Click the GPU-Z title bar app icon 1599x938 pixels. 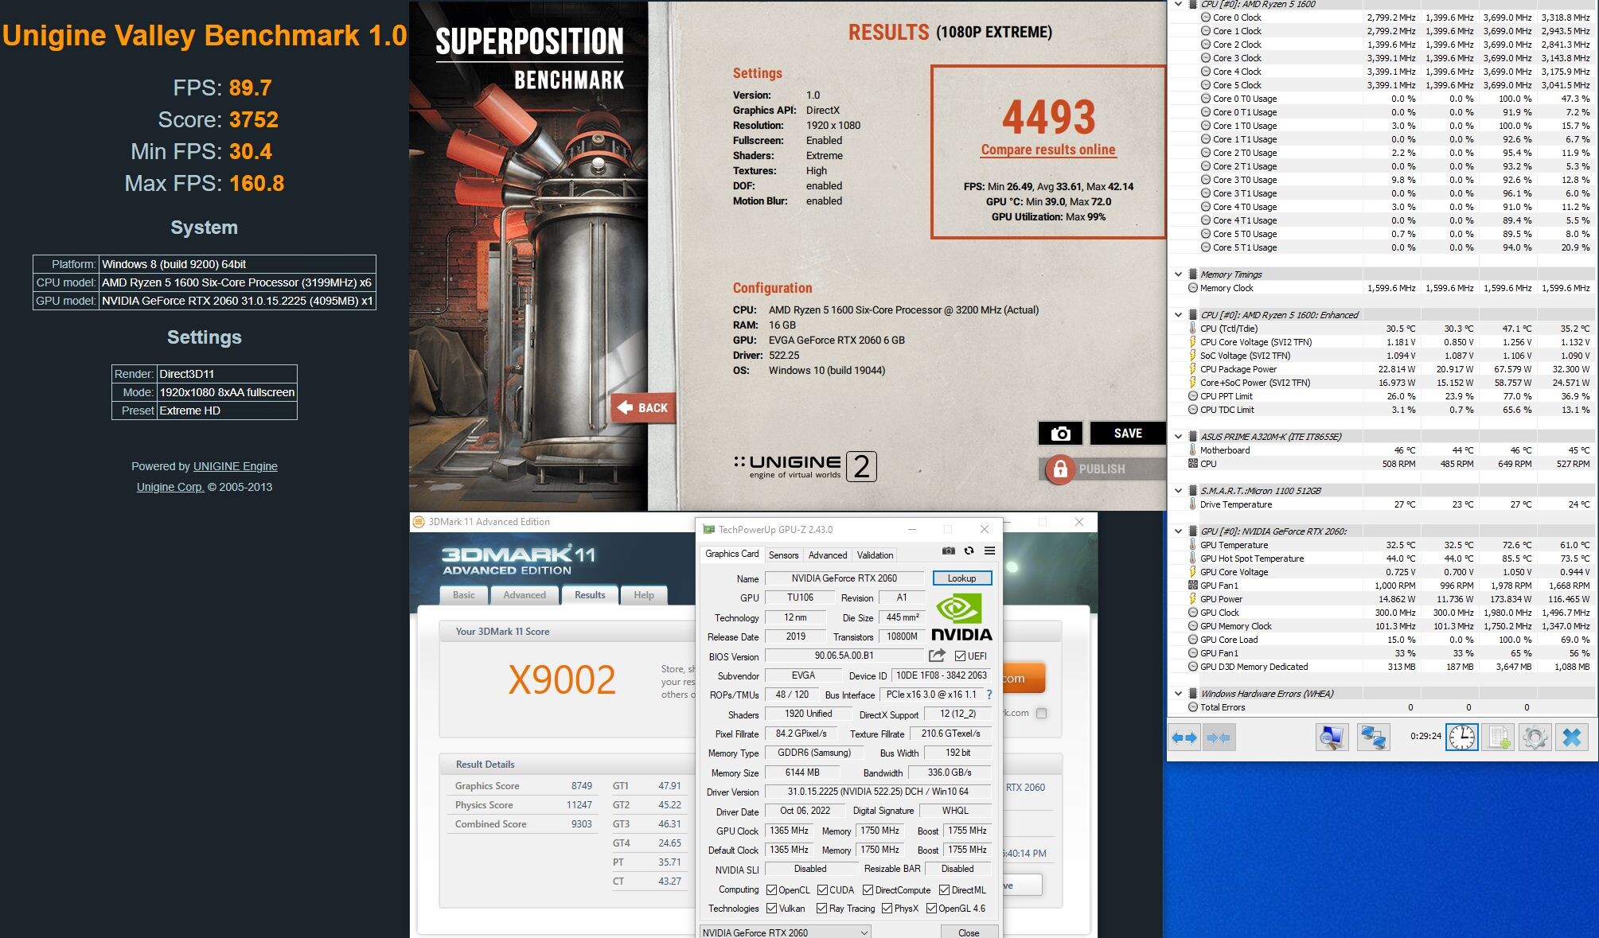tap(708, 529)
